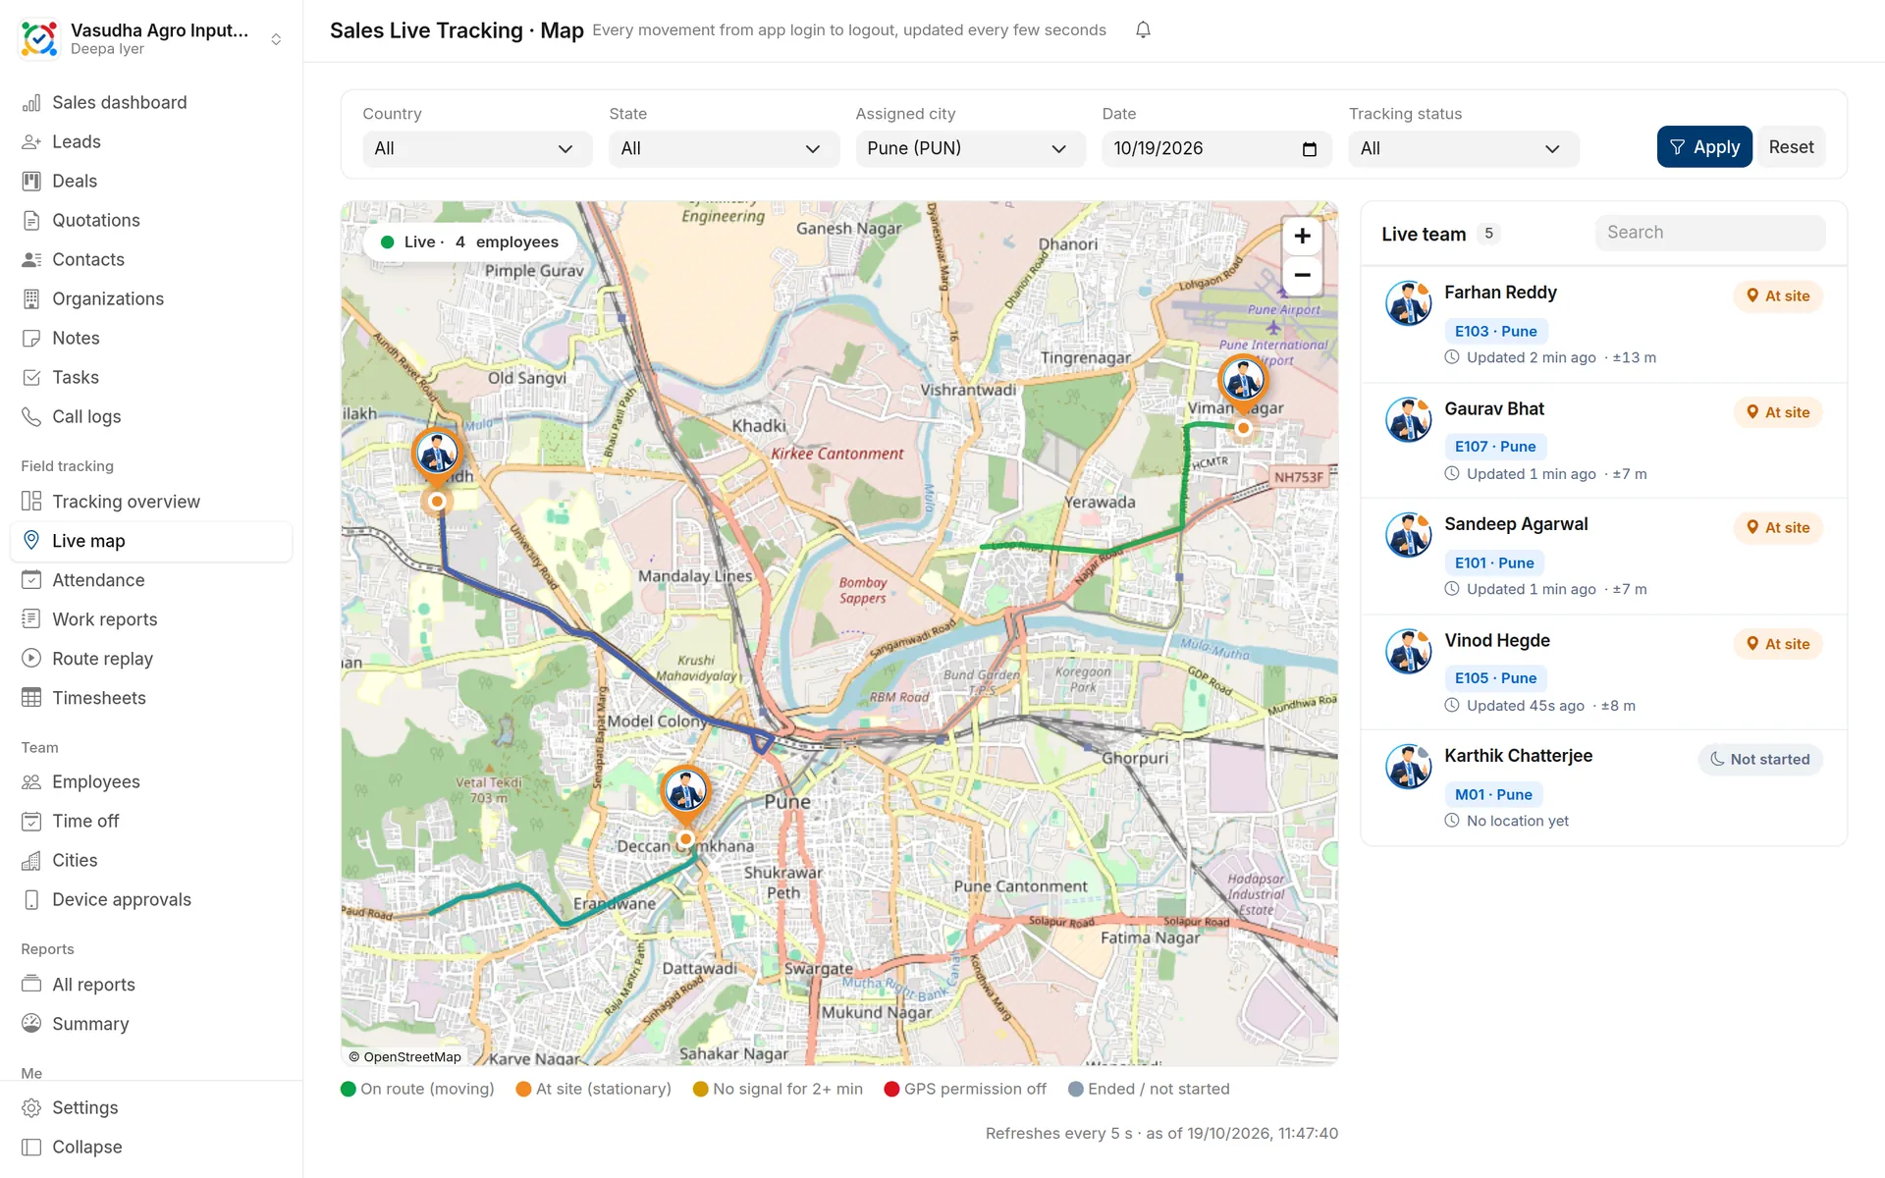Click the yellow No signal legend dot
The height and width of the screenshot is (1178, 1885).
click(700, 1089)
